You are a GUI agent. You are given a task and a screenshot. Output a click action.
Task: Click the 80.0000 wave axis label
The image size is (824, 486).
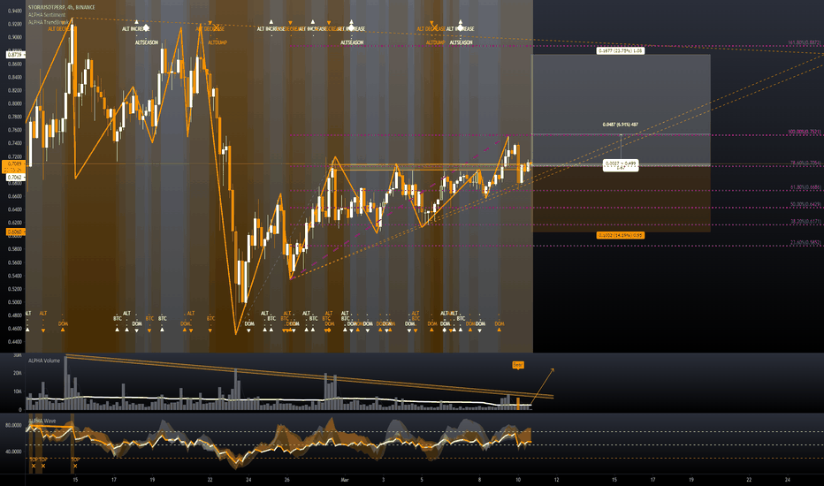13,425
